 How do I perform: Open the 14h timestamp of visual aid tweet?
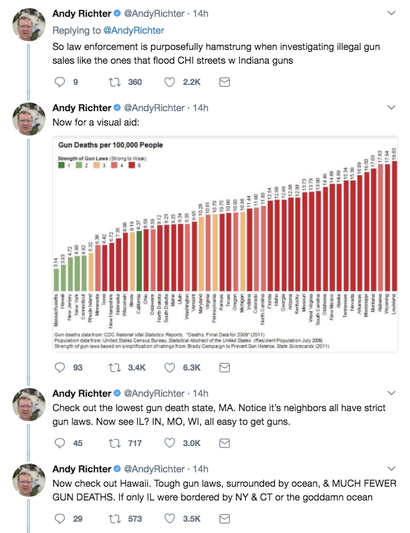tap(200, 107)
